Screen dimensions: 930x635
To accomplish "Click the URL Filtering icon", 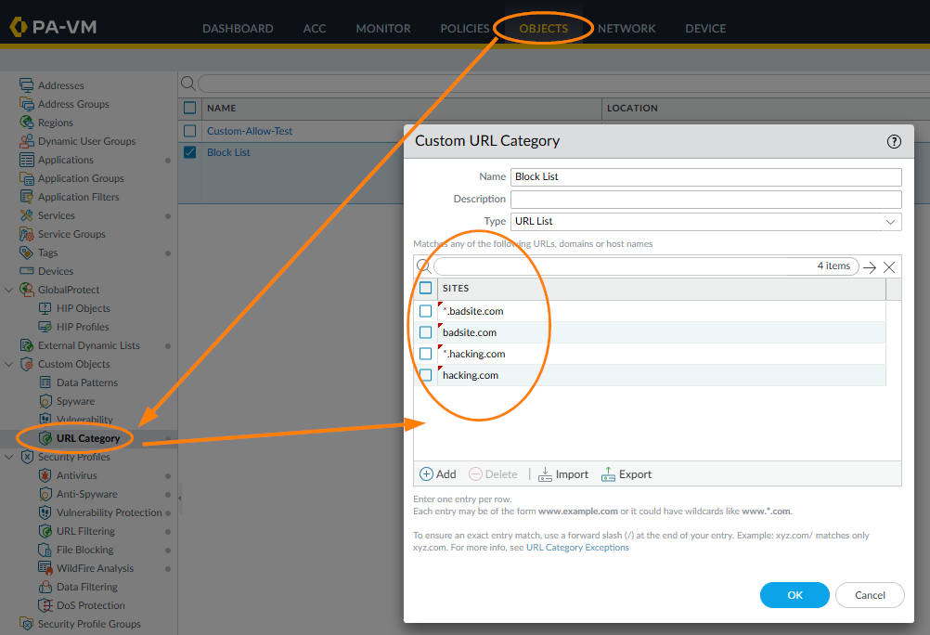I will pyautogui.click(x=45, y=531).
